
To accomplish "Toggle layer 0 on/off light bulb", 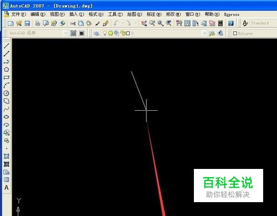I will pos(105,33).
